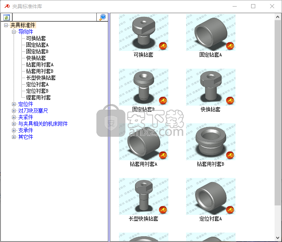Select 钻套用衬套B in the tree
The height and width of the screenshot is (242, 282).
[x=40, y=71]
